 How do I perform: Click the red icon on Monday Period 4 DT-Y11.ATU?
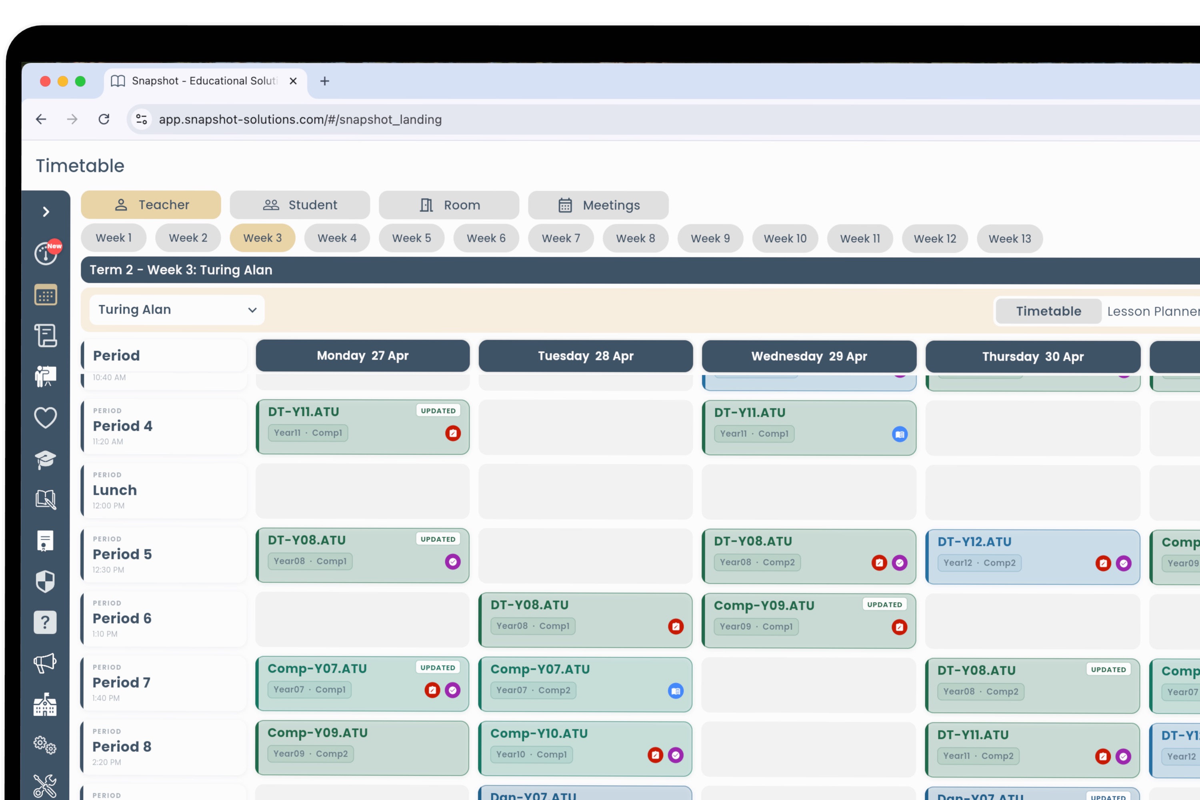pyautogui.click(x=453, y=433)
